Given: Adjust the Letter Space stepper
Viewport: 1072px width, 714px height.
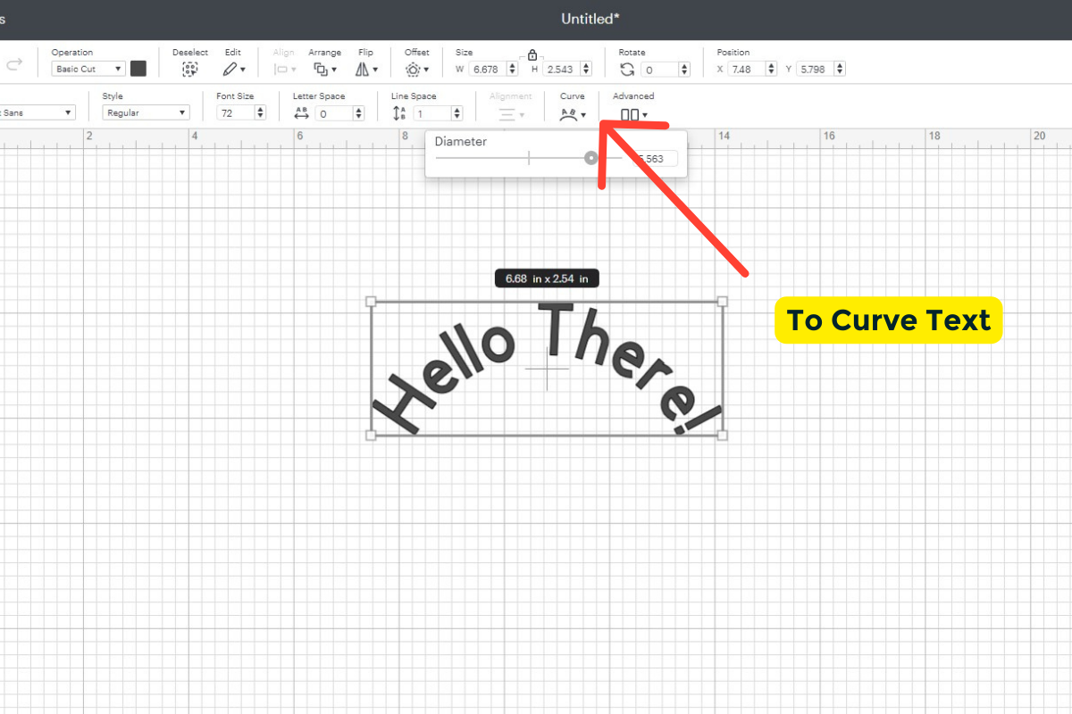Looking at the screenshot, I should point(359,112).
